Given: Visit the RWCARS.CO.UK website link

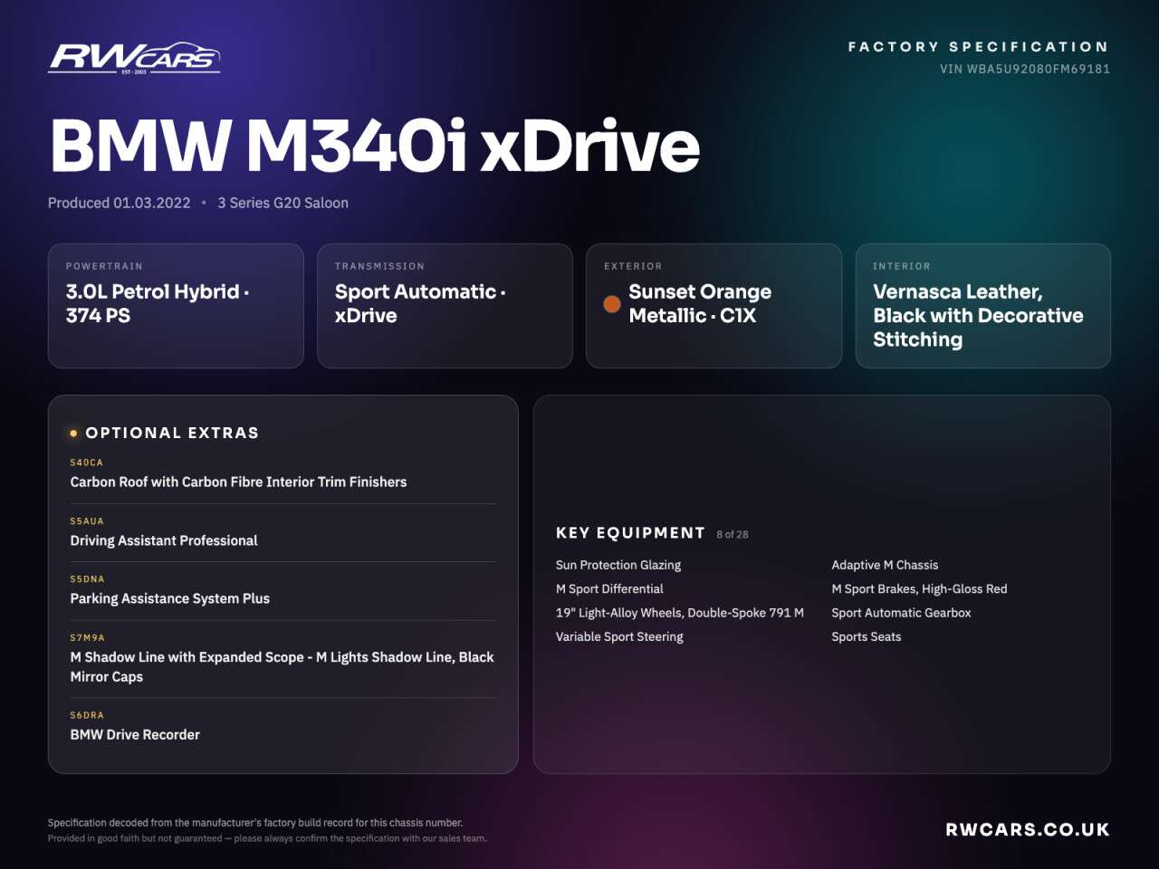Looking at the screenshot, I should click(x=1028, y=829).
